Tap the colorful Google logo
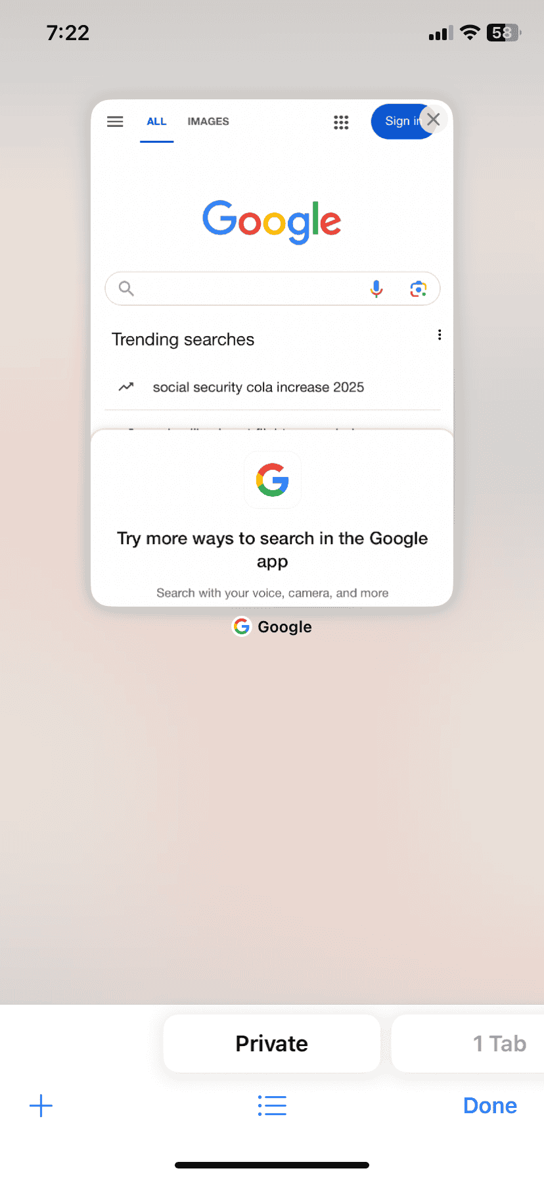This screenshot has width=544, height=1179. (x=272, y=222)
